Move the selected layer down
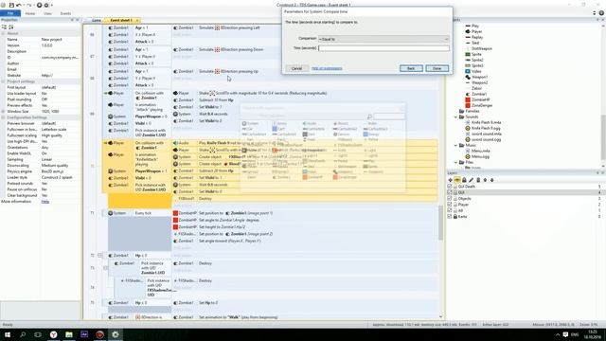 coord(492,180)
